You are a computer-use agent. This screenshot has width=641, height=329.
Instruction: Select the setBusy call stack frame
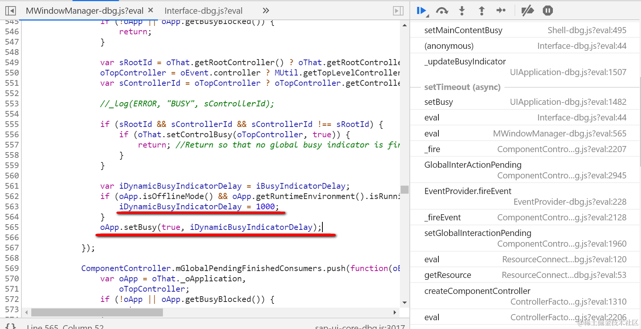525,102
